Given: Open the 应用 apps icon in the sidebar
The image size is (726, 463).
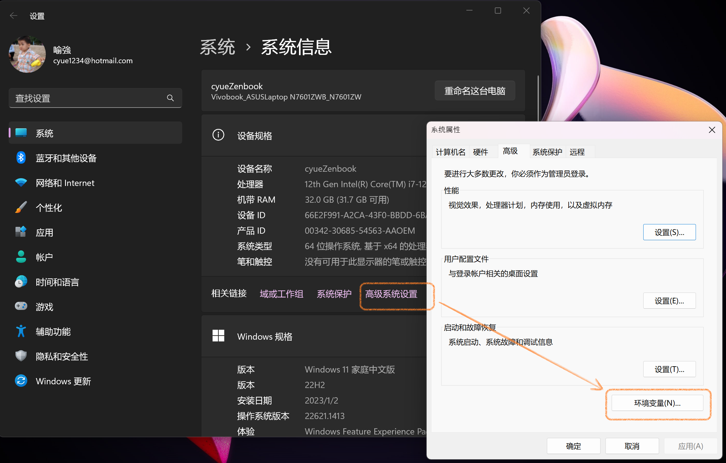Looking at the screenshot, I should pyautogui.click(x=21, y=232).
